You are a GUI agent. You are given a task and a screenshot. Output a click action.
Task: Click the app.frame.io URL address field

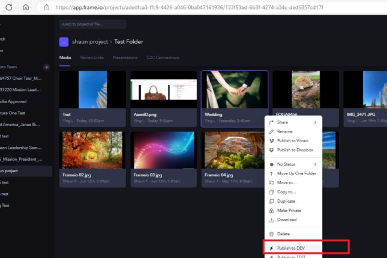pos(189,7)
